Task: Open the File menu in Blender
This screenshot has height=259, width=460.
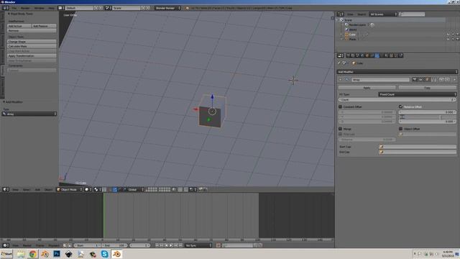Action: click(14, 8)
